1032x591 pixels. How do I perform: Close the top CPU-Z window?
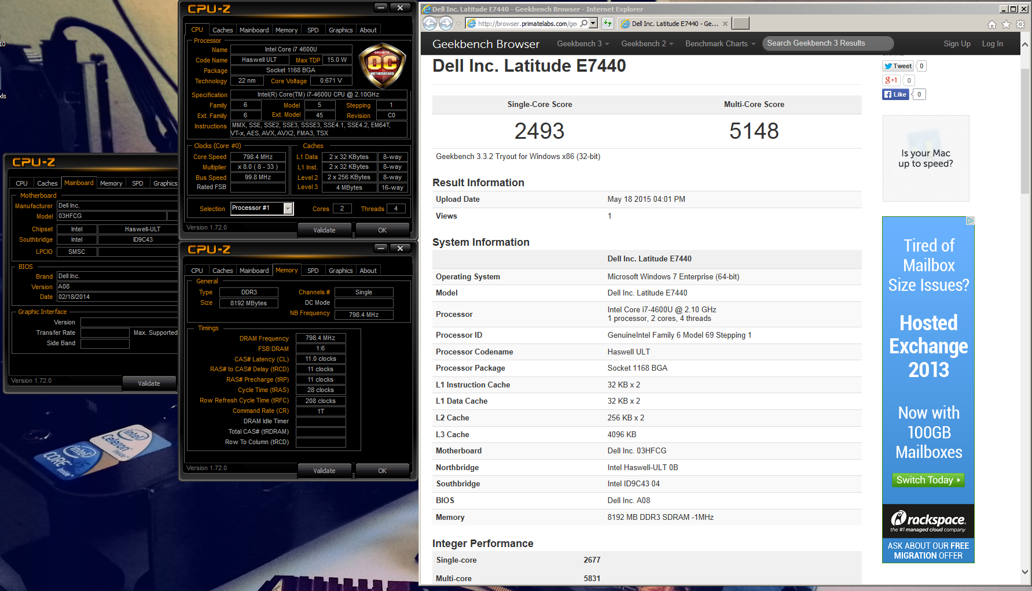400,8
